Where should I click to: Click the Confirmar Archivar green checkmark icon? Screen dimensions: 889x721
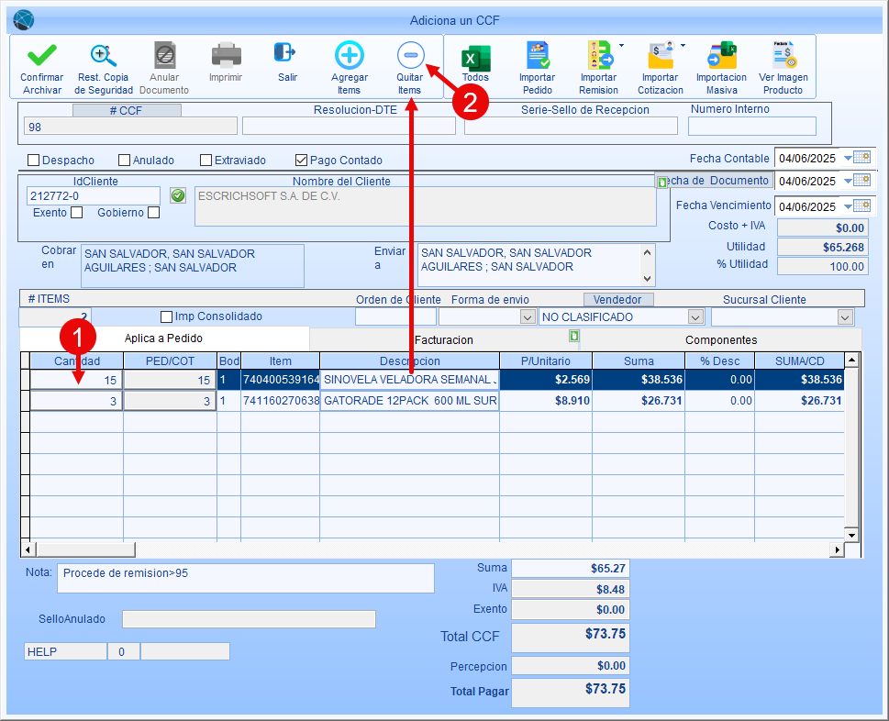41,55
